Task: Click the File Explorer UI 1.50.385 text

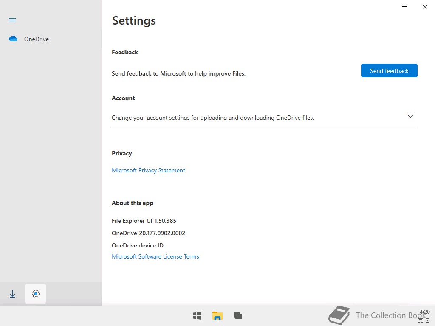Action: [x=144, y=221]
